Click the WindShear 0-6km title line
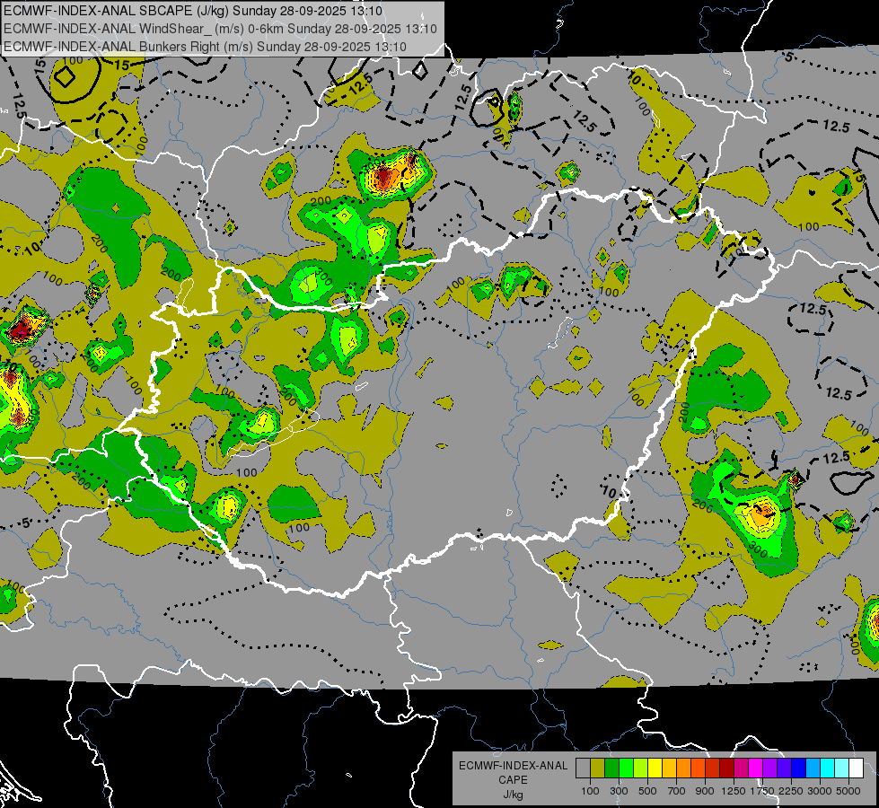 click(x=220, y=29)
